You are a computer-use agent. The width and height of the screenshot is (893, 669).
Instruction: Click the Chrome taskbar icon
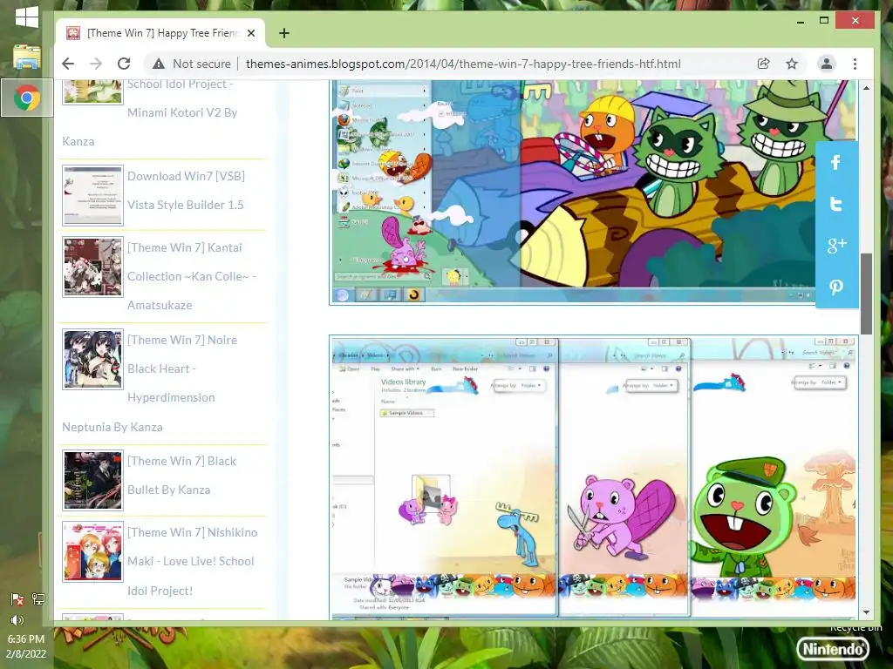(x=27, y=98)
